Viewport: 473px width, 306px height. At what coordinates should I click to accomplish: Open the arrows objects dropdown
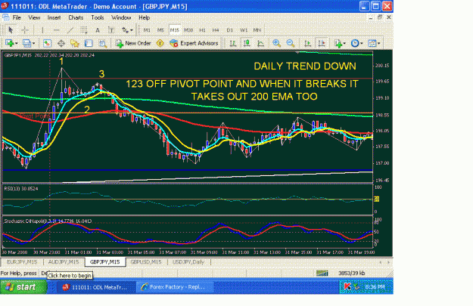[127, 30]
